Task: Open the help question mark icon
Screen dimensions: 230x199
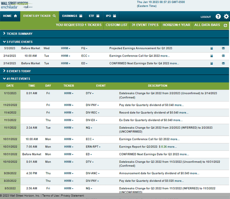Action: pyautogui.click(x=218, y=17)
